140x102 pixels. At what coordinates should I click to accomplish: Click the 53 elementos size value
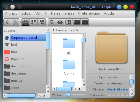[x=116, y=83]
